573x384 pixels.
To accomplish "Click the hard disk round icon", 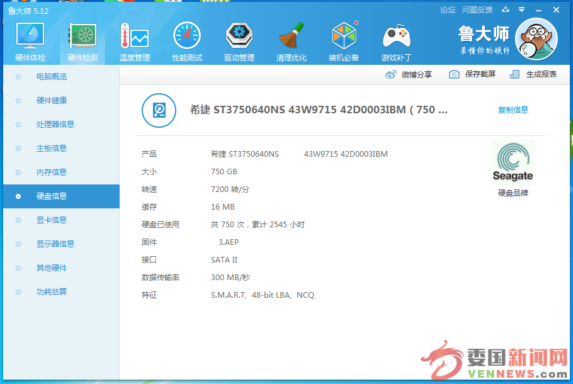I will pyautogui.click(x=159, y=110).
